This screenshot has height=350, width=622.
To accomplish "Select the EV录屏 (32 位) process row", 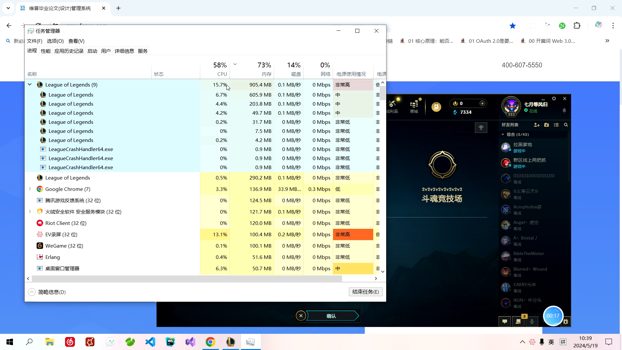I will tap(202, 234).
